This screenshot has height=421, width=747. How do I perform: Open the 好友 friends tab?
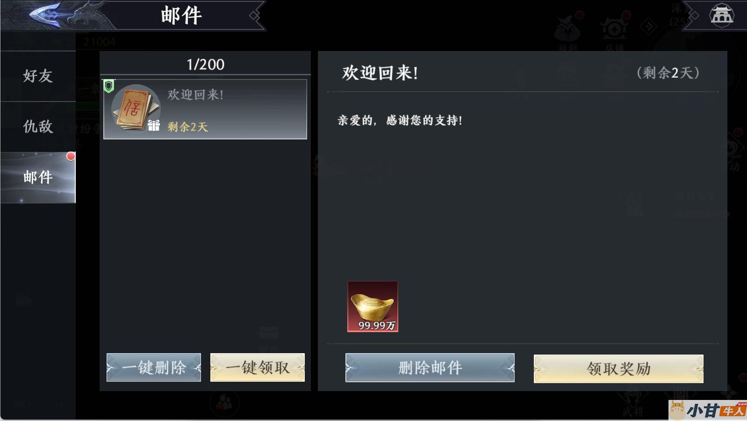coord(38,76)
